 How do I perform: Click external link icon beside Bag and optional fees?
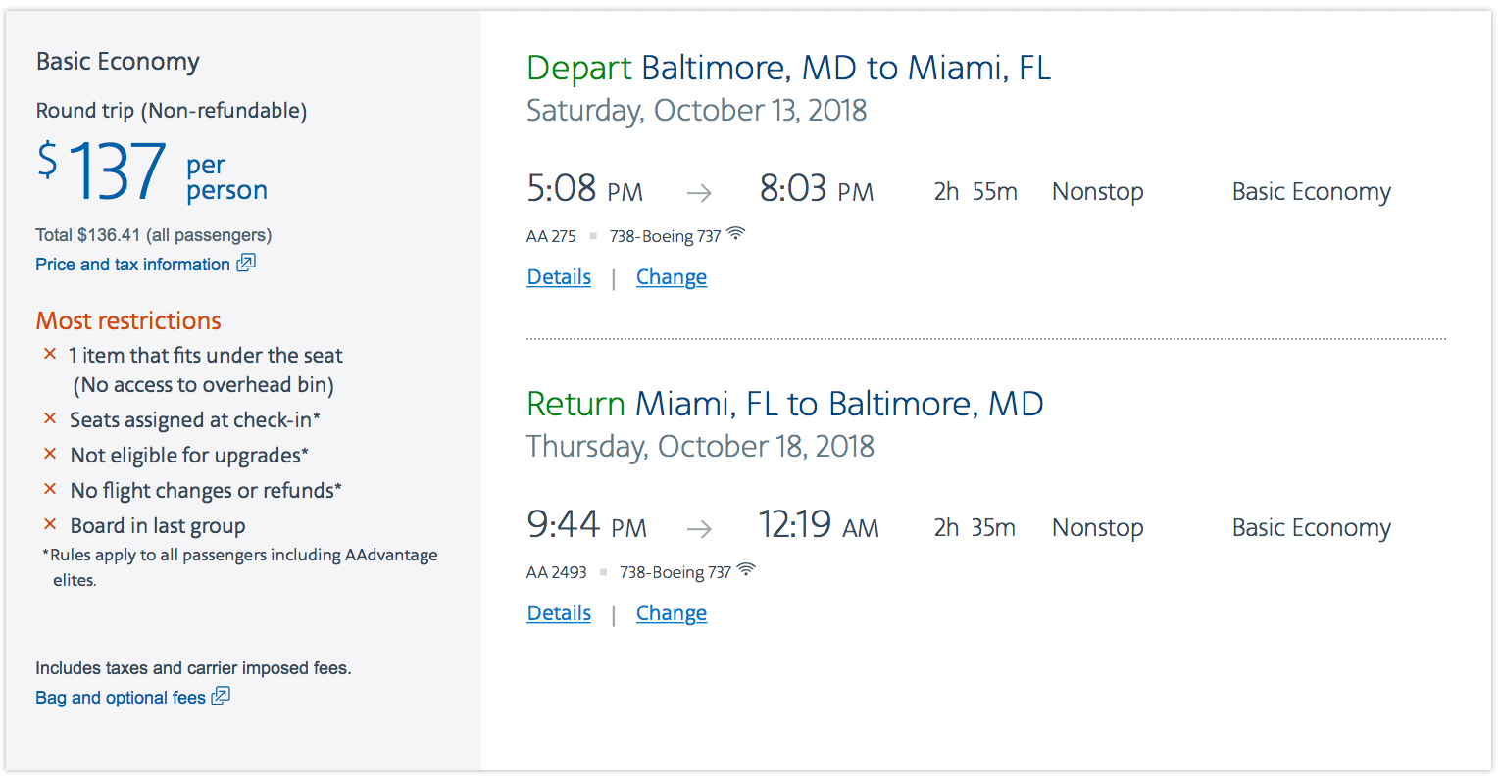click(221, 696)
